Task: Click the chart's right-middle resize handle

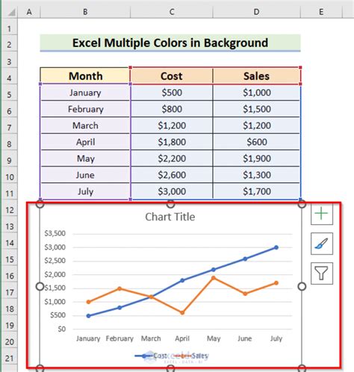Action: click(302, 287)
